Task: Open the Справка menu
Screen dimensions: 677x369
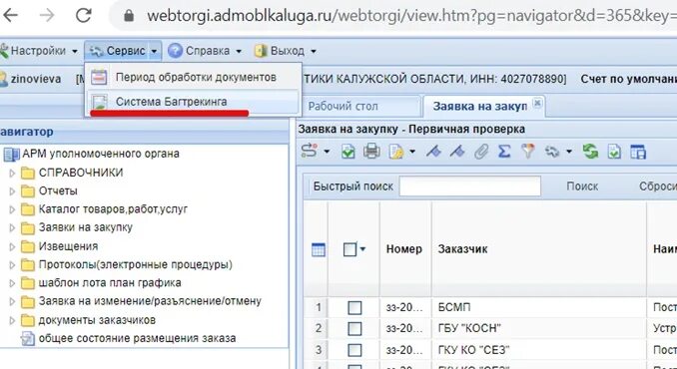Action: coord(205,51)
